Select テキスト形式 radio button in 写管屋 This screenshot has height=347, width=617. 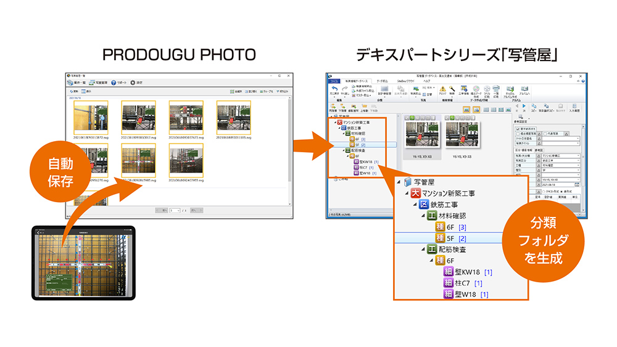tap(544, 192)
